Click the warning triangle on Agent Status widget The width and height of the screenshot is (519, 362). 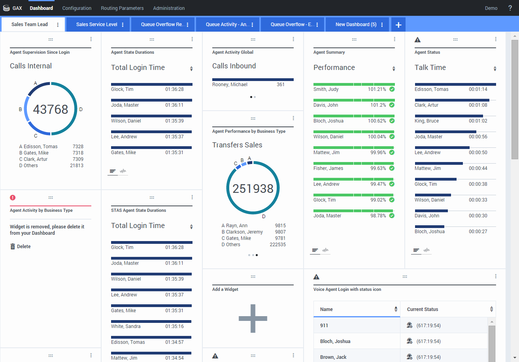point(417,40)
